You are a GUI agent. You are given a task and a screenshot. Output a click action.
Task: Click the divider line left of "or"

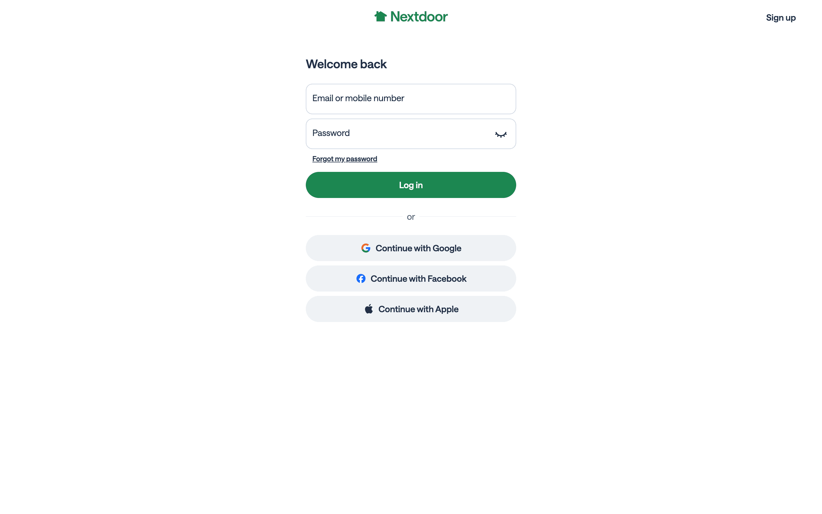tap(353, 216)
